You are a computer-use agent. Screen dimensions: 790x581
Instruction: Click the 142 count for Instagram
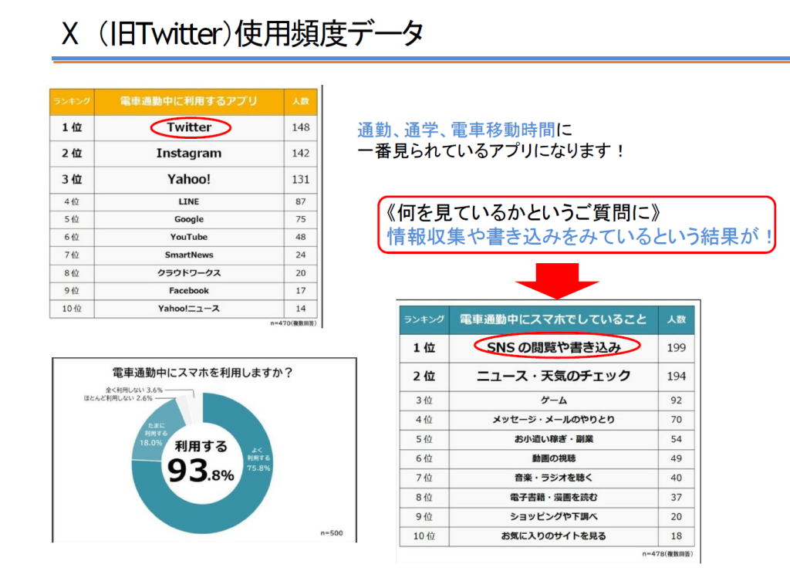click(301, 154)
